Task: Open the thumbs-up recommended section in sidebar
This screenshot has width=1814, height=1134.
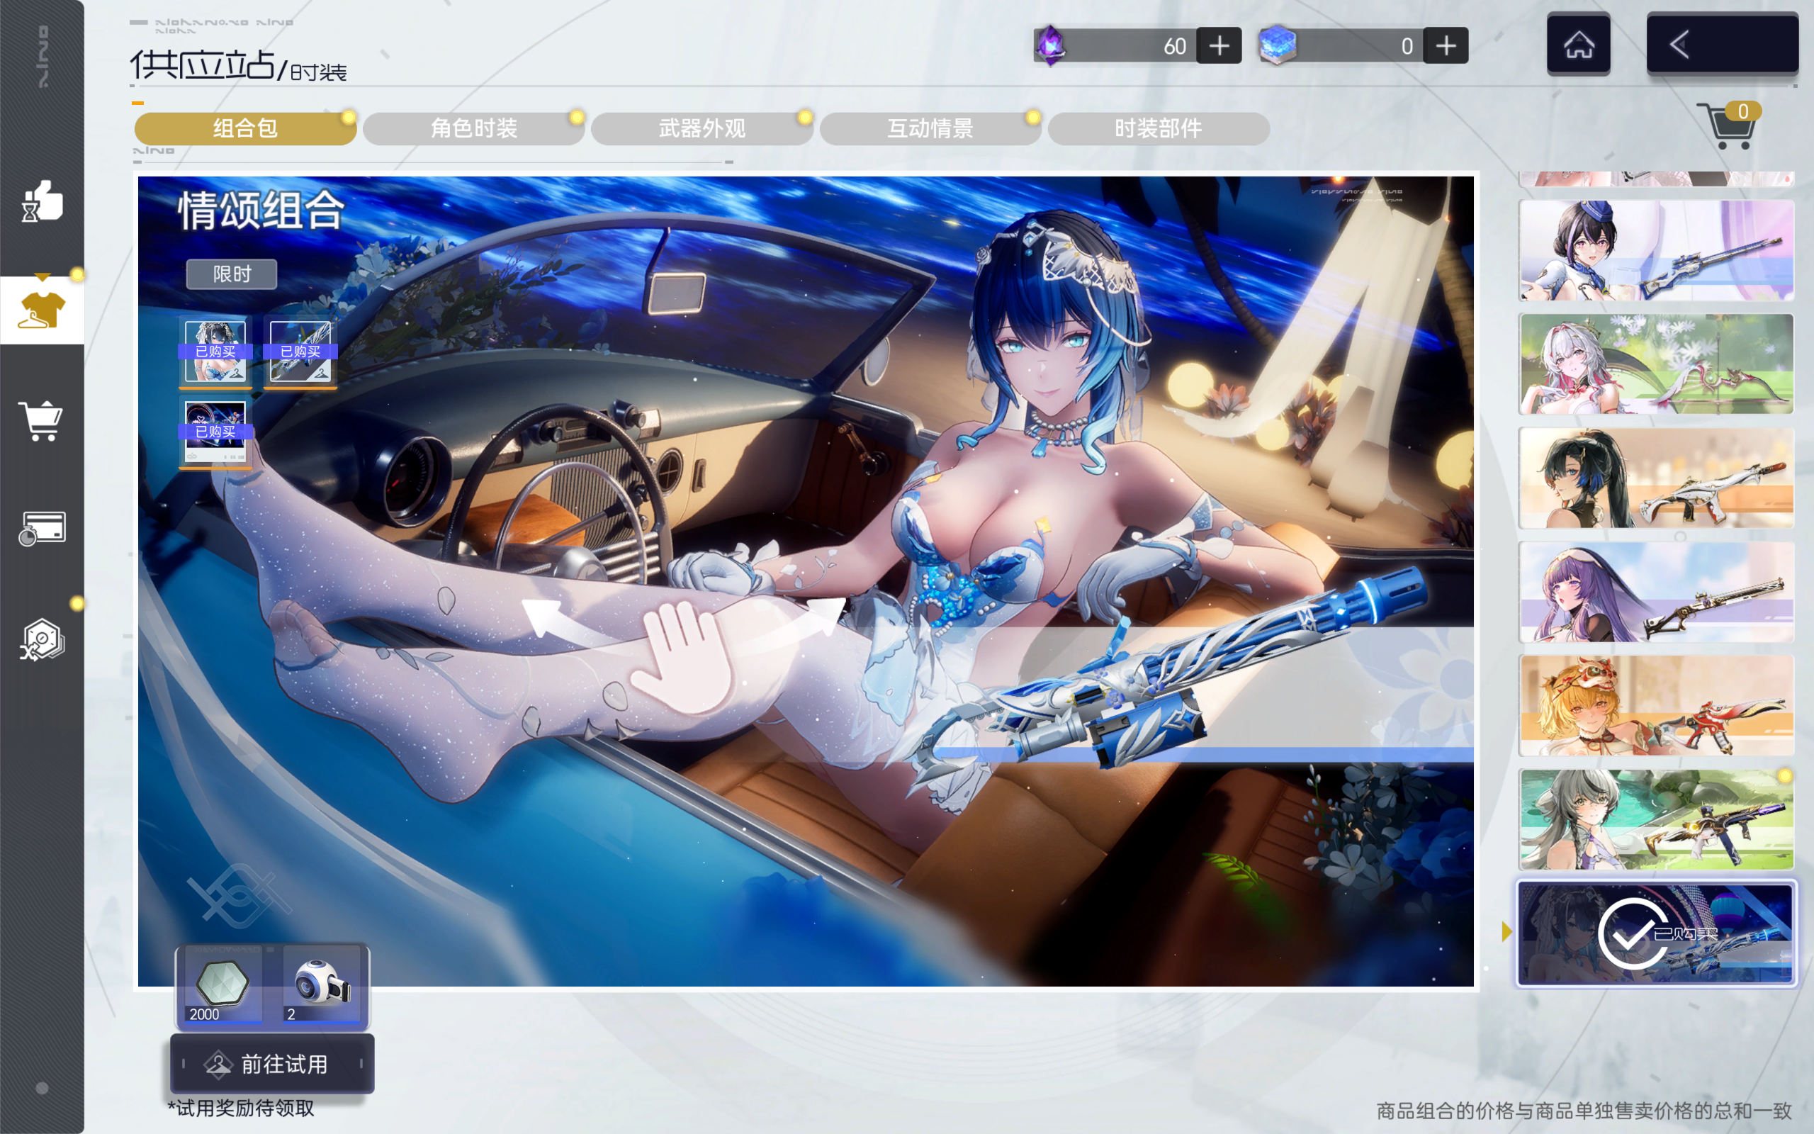Action: pyautogui.click(x=42, y=201)
